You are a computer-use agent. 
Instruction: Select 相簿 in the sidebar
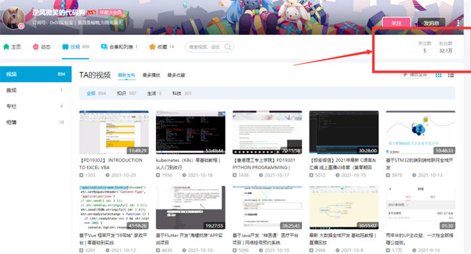[36, 122]
